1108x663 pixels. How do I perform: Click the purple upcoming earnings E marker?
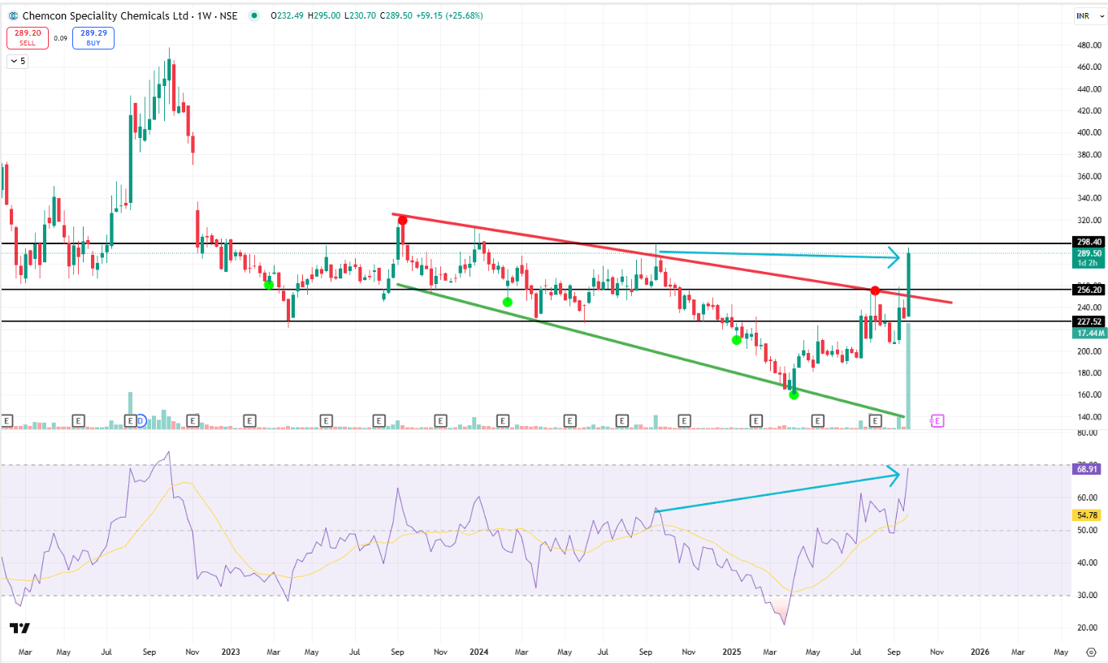937,420
